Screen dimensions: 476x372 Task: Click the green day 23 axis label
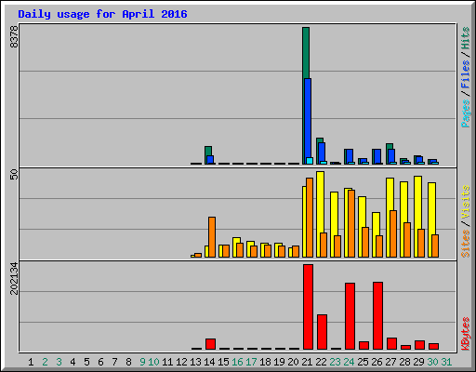point(335,362)
